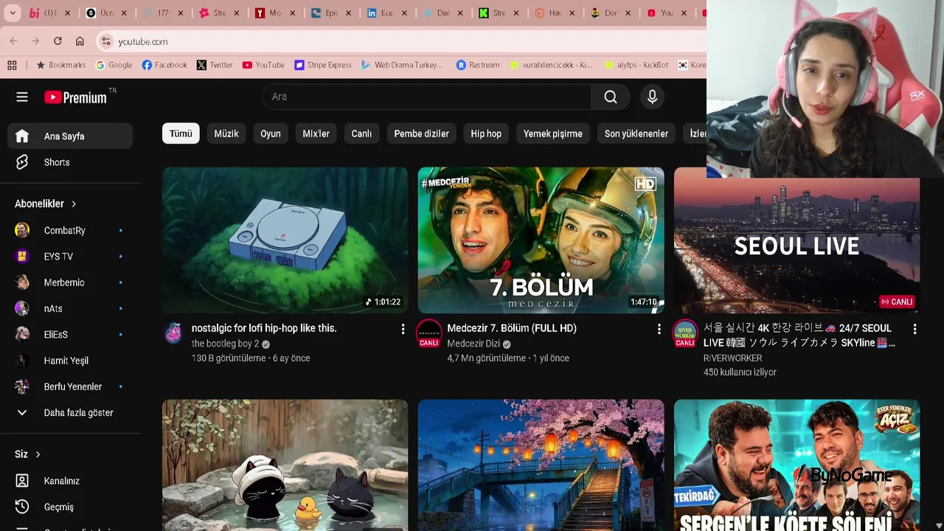Open the SEOUL LIVE stream thumbnail
Image resolution: width=944 pixels, height=531 pixels.
(796, 246)
